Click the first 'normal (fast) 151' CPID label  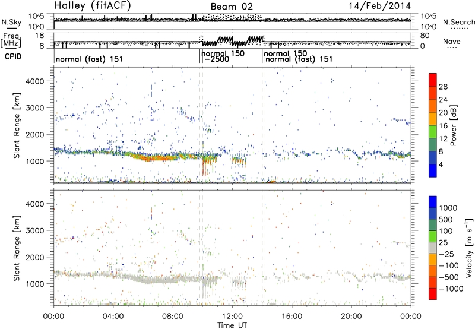[x=89, y=59]
